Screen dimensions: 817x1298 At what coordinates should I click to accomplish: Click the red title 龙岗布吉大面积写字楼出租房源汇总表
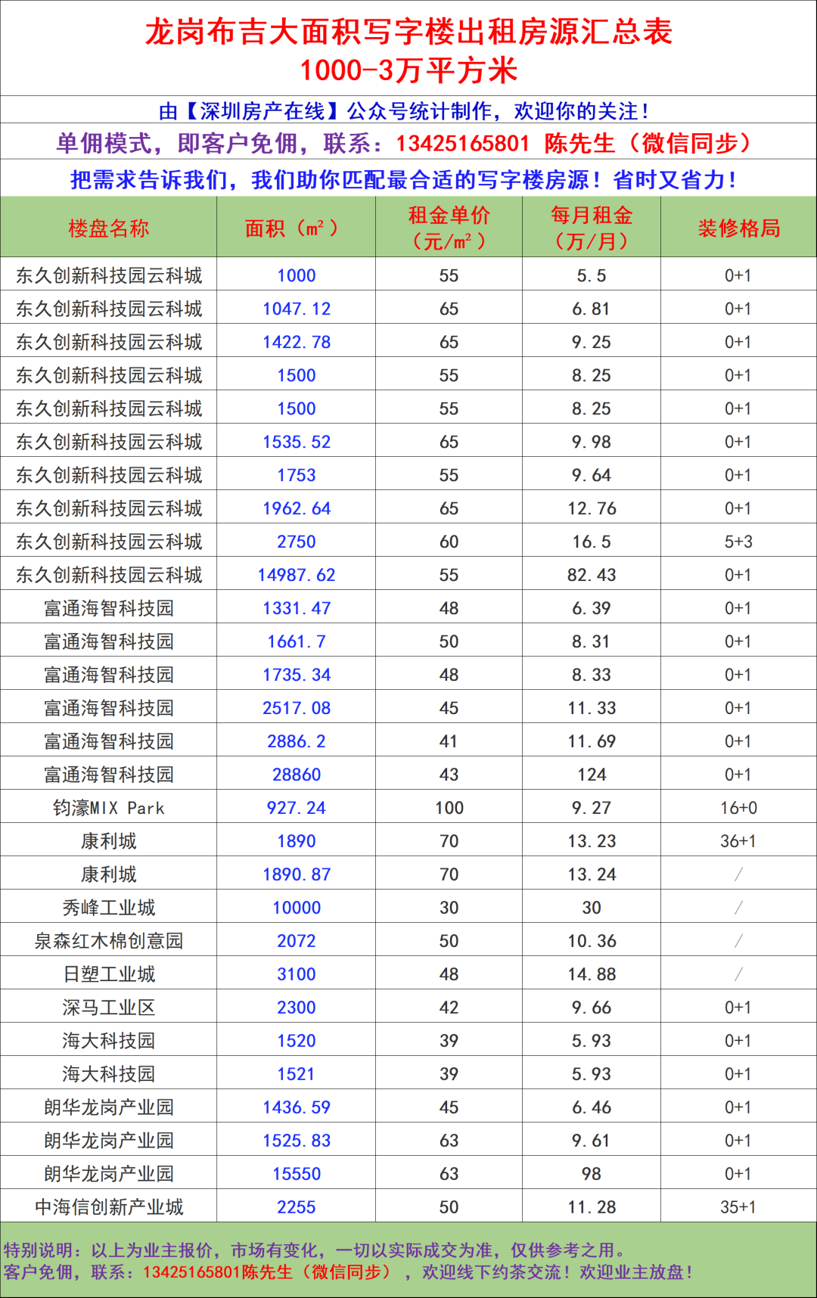pos(408,32)
